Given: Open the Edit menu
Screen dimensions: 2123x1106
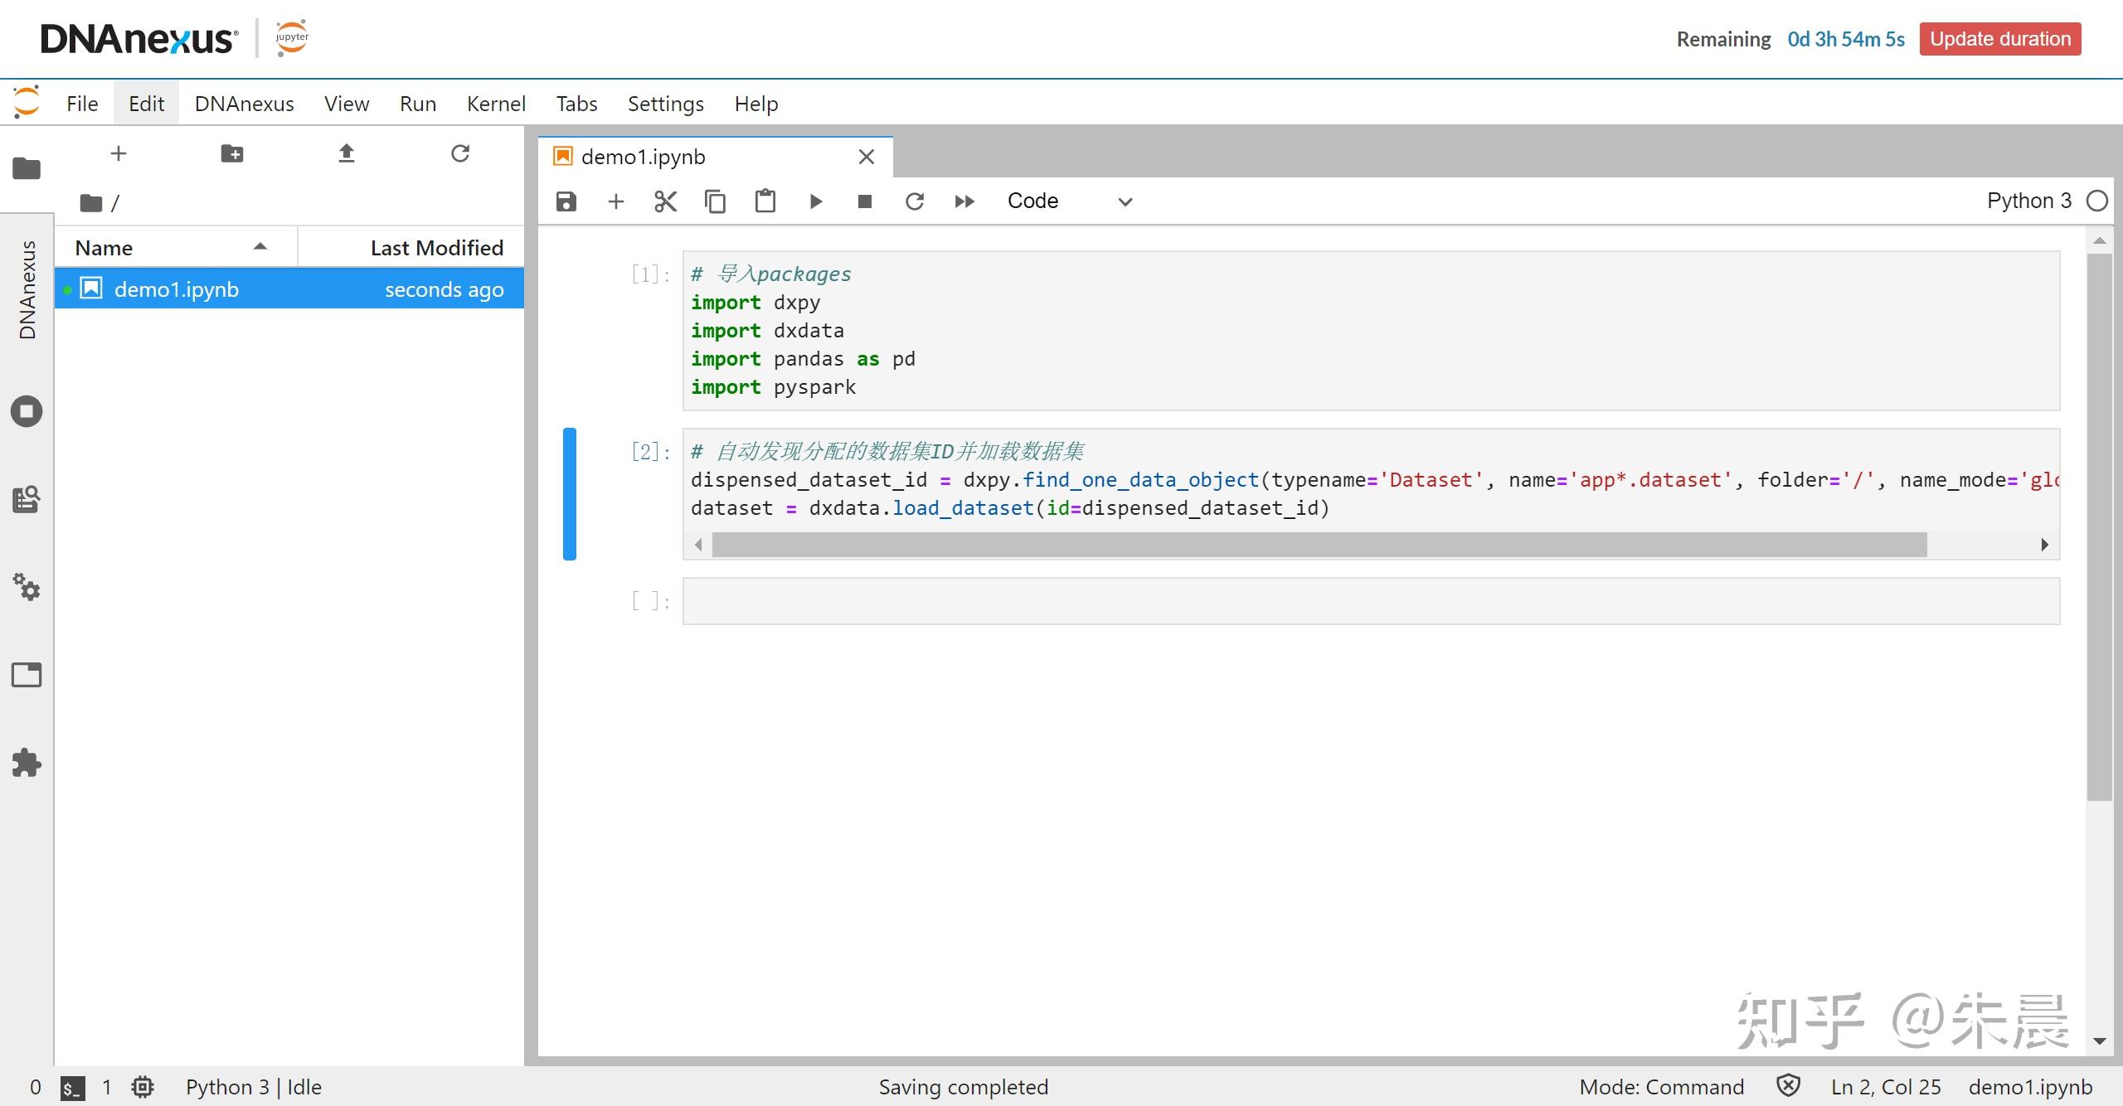Looking at the screenshot, I should click(x=146, y=104).
